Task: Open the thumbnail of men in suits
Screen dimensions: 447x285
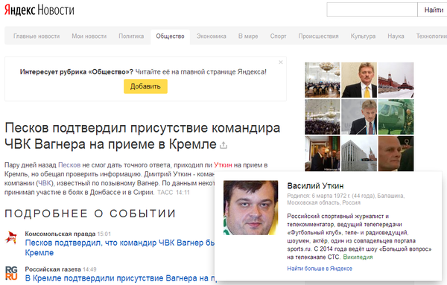Action: [323, 153]
